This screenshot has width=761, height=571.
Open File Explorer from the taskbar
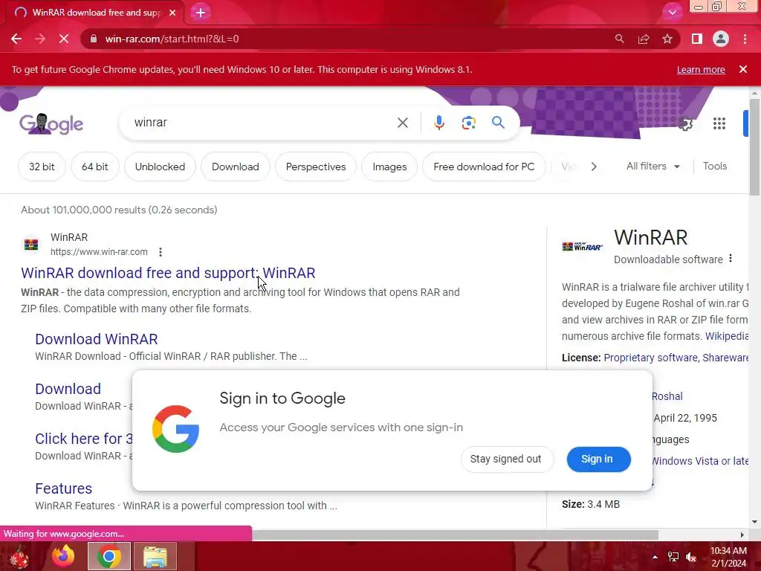coord(155,556)
